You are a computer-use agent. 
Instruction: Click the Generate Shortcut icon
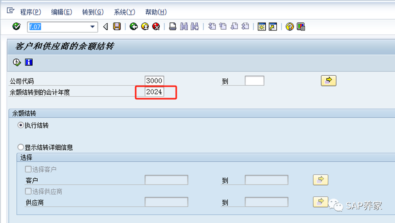click(273, 27)
